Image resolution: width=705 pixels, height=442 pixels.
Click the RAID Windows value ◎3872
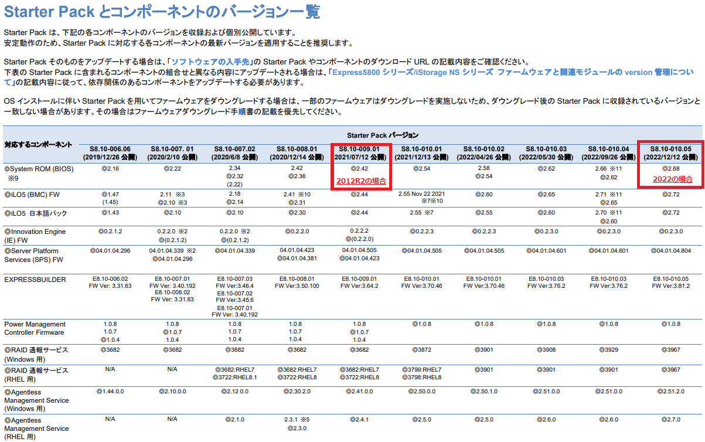tap(423, 349)
